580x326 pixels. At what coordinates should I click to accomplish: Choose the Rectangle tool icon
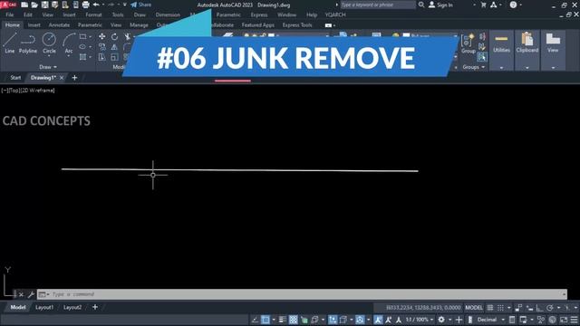tap(82, 36)
